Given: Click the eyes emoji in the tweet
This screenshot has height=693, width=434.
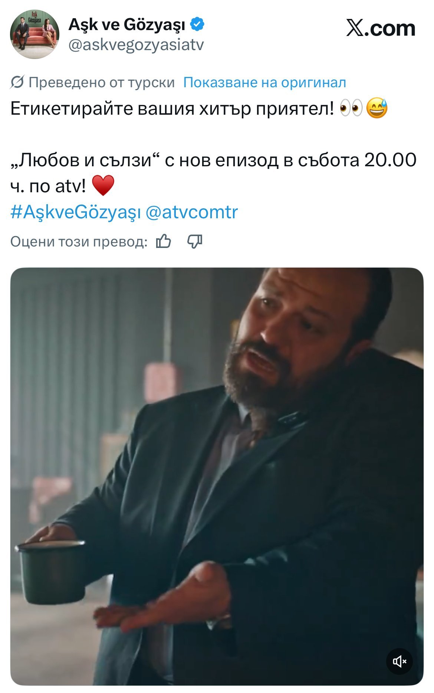Looking at the screenshot, I should point(351,108).
